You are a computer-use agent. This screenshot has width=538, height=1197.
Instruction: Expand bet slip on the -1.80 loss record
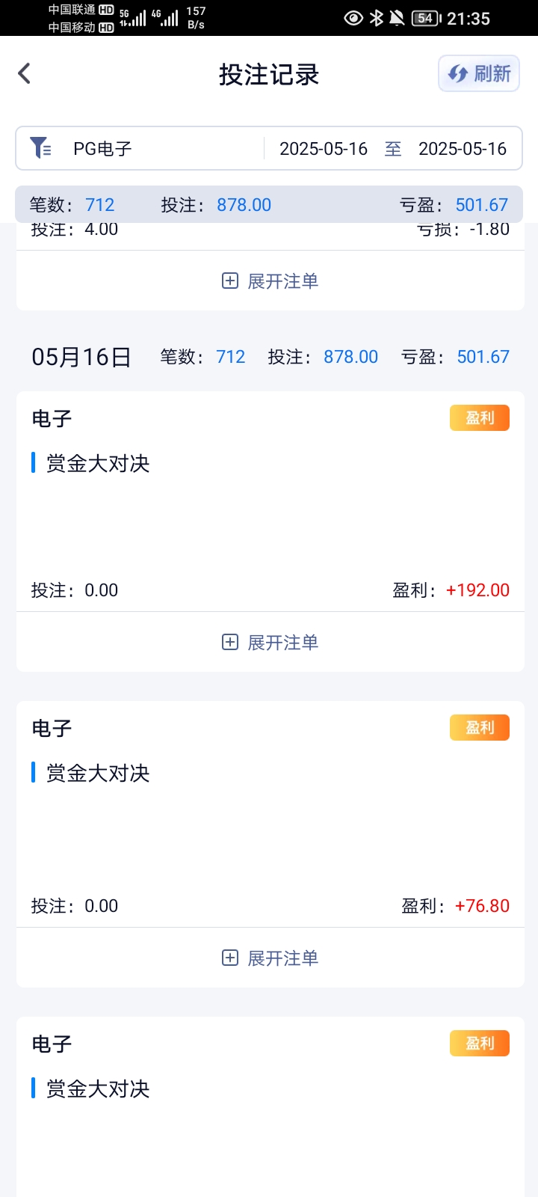(x=270, y=281)
